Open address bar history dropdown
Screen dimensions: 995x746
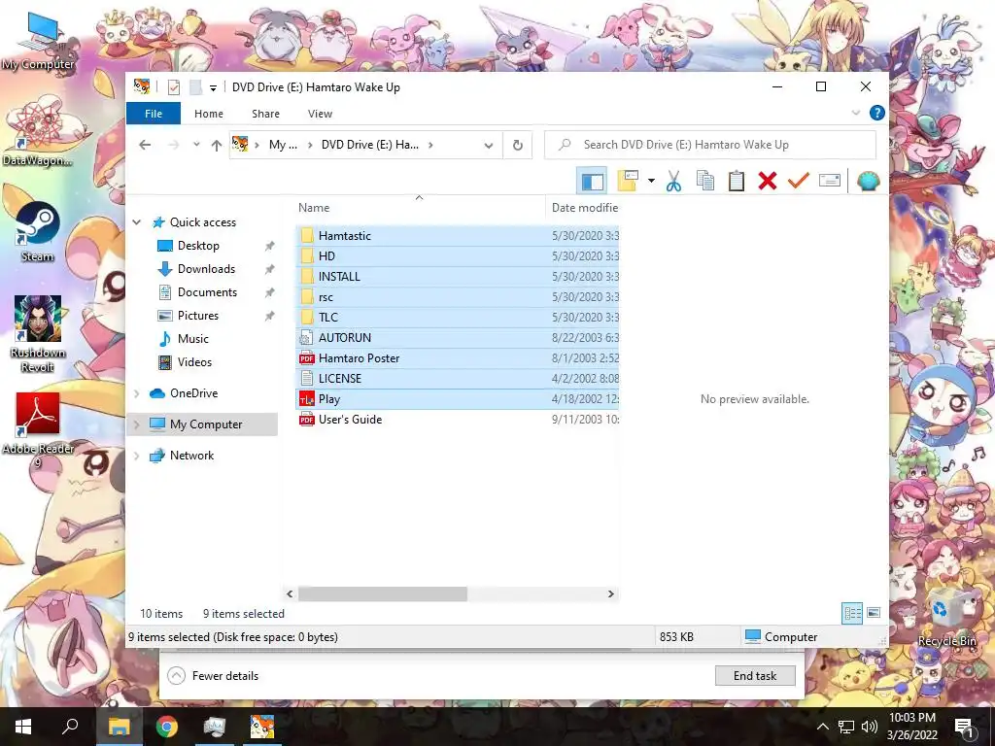(x=489, y=146)
